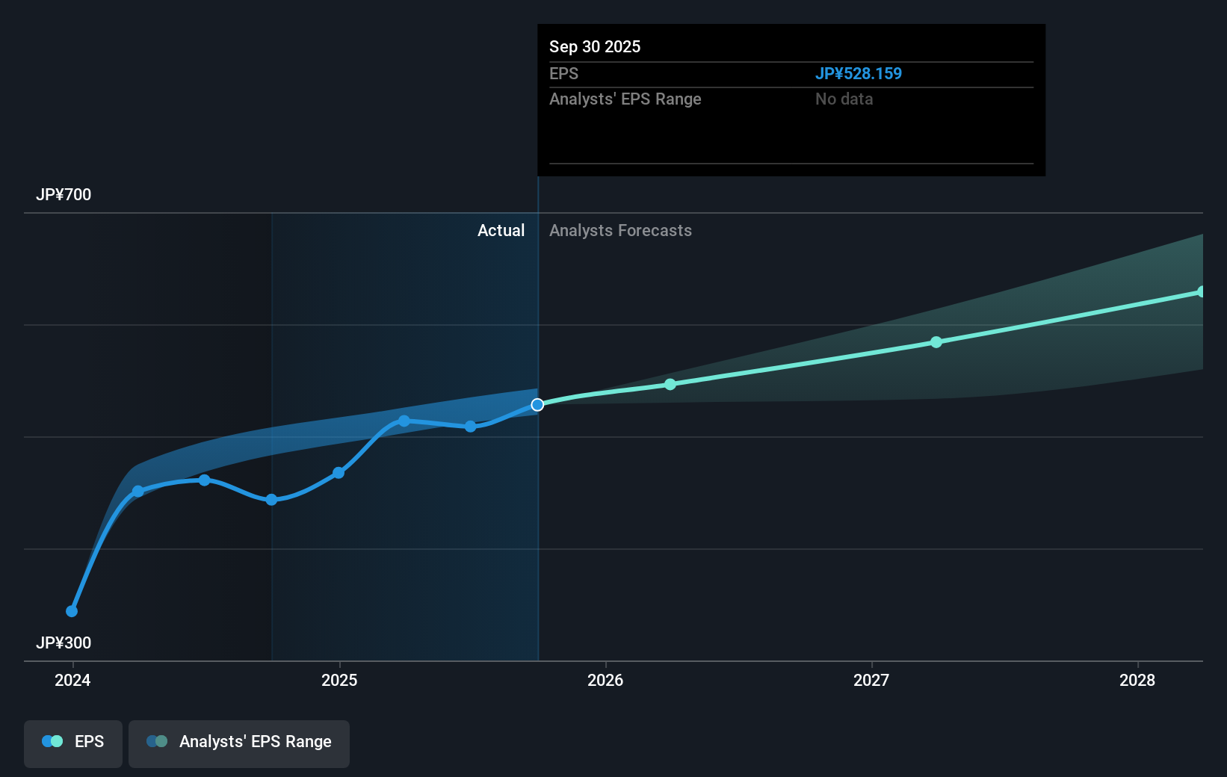1227x777 pixels.
Task: Click the tooltip 'Analysts' EPS Range' row label
Action: click(x=625, y=99)
